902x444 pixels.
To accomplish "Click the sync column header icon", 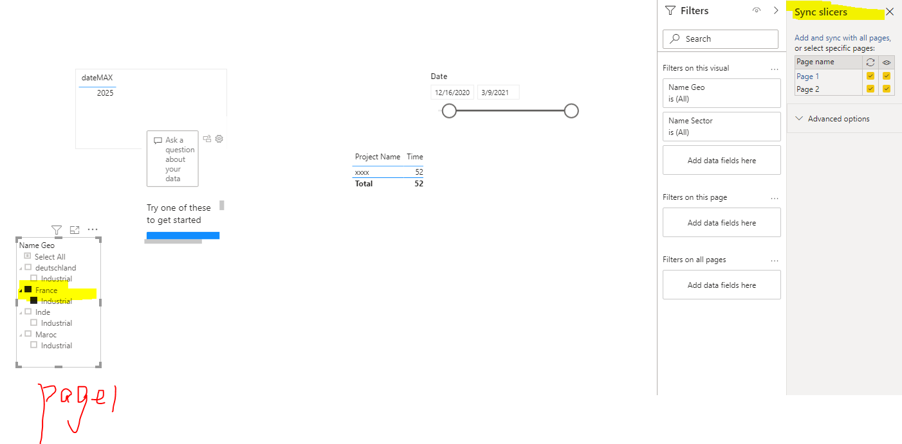I will click(870, 62).
